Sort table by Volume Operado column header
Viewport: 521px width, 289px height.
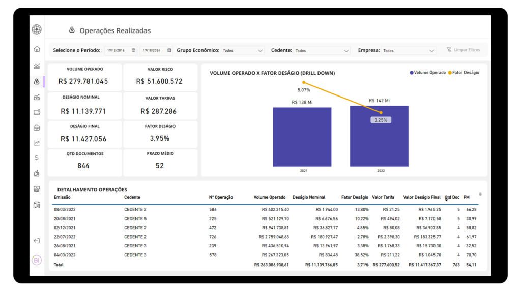click(270, 197)
